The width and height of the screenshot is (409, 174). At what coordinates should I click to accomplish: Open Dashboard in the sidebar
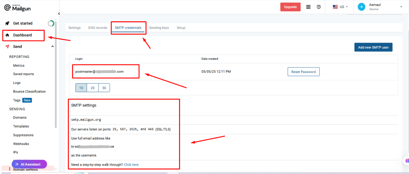(x=22, y=35)
